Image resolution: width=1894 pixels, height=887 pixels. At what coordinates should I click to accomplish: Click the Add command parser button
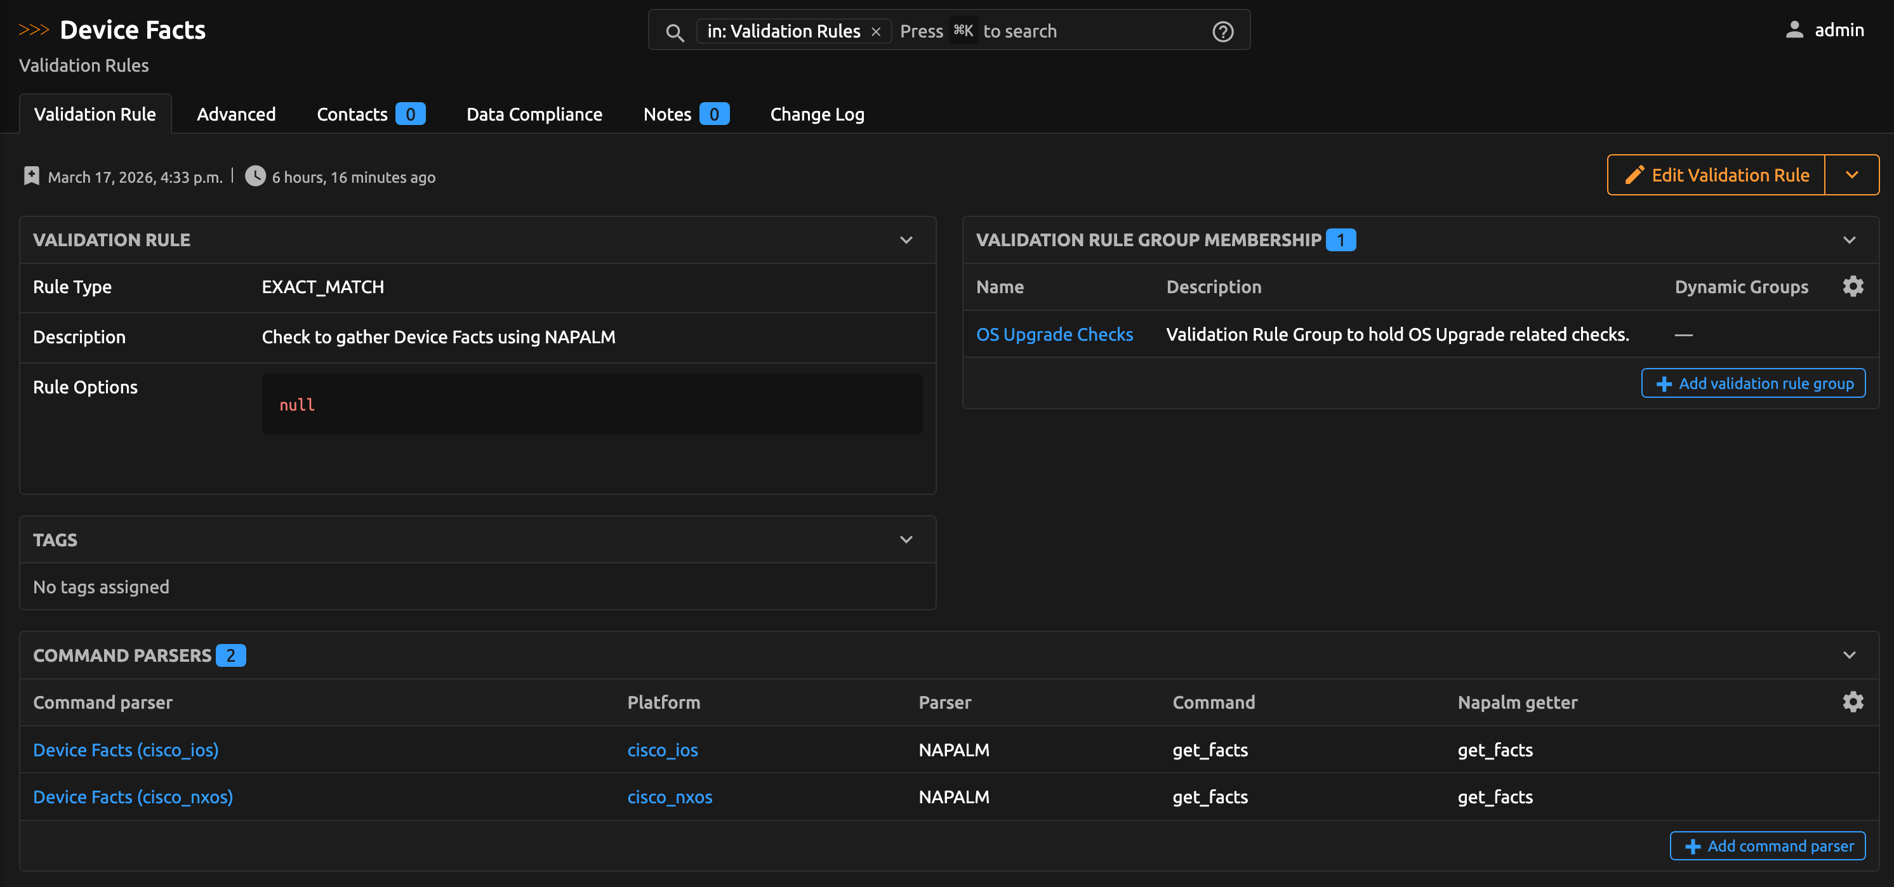tap(1767, 846)
